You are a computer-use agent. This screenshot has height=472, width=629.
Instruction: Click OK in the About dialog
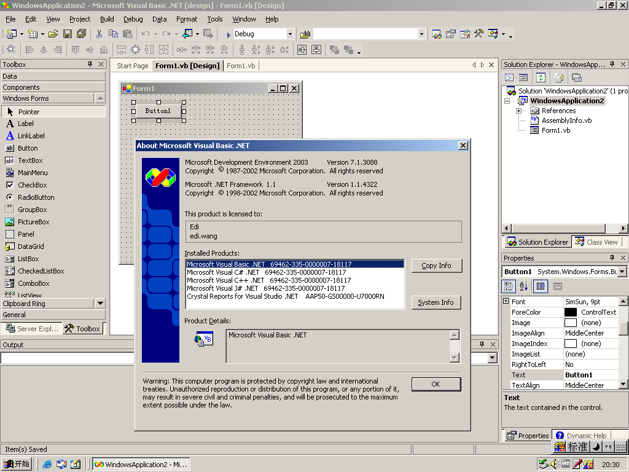[x=436, y=384]
